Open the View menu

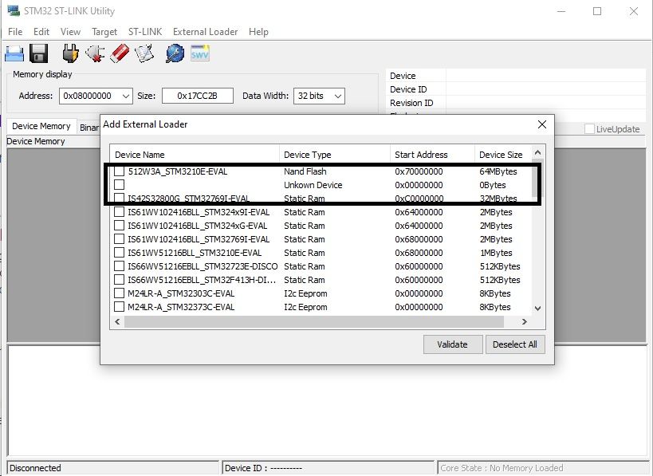[70, 32]
